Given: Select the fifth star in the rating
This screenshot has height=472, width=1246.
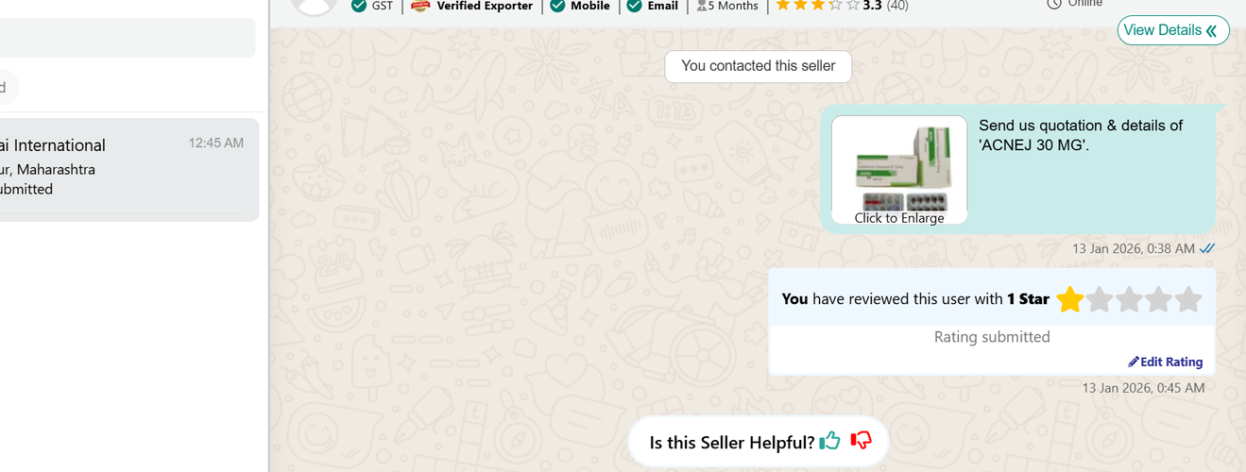Looking at the screenshot, I should pos(1187,299).
